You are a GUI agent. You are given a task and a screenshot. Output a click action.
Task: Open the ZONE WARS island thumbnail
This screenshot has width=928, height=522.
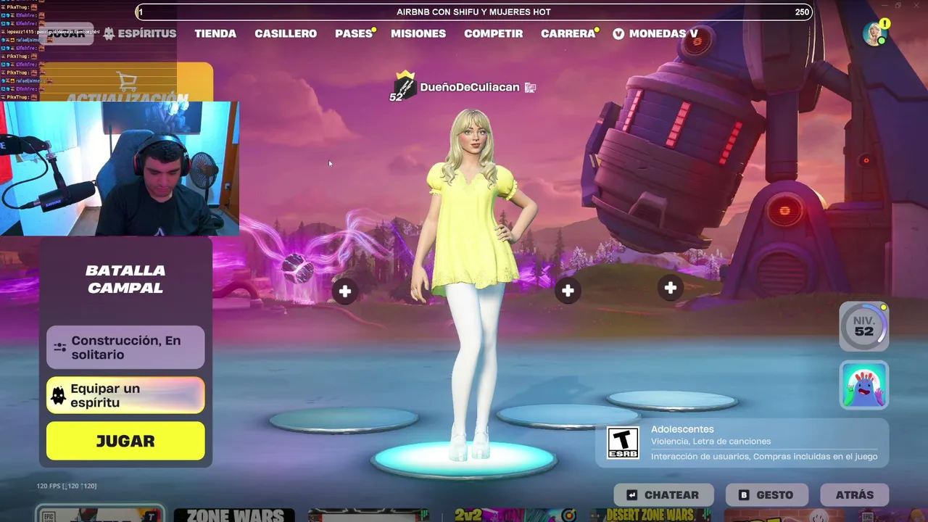234,515
